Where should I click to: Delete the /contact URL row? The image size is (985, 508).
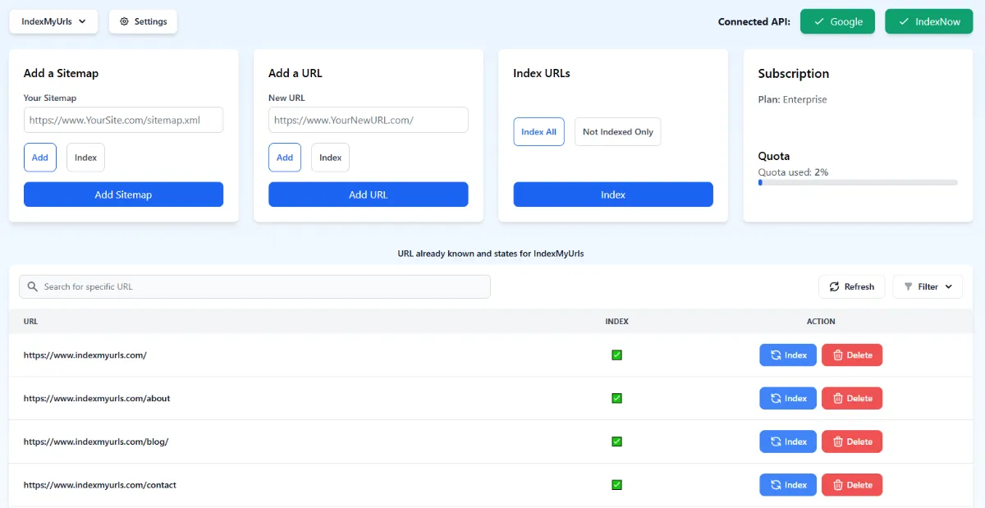[x=852, y=485]
